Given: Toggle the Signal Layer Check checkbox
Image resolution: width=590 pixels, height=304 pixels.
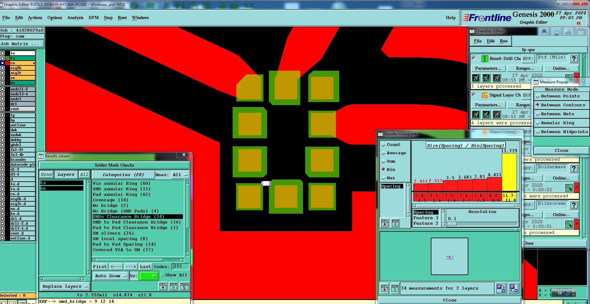Looking at the screenshot, I should click(474, 94).
